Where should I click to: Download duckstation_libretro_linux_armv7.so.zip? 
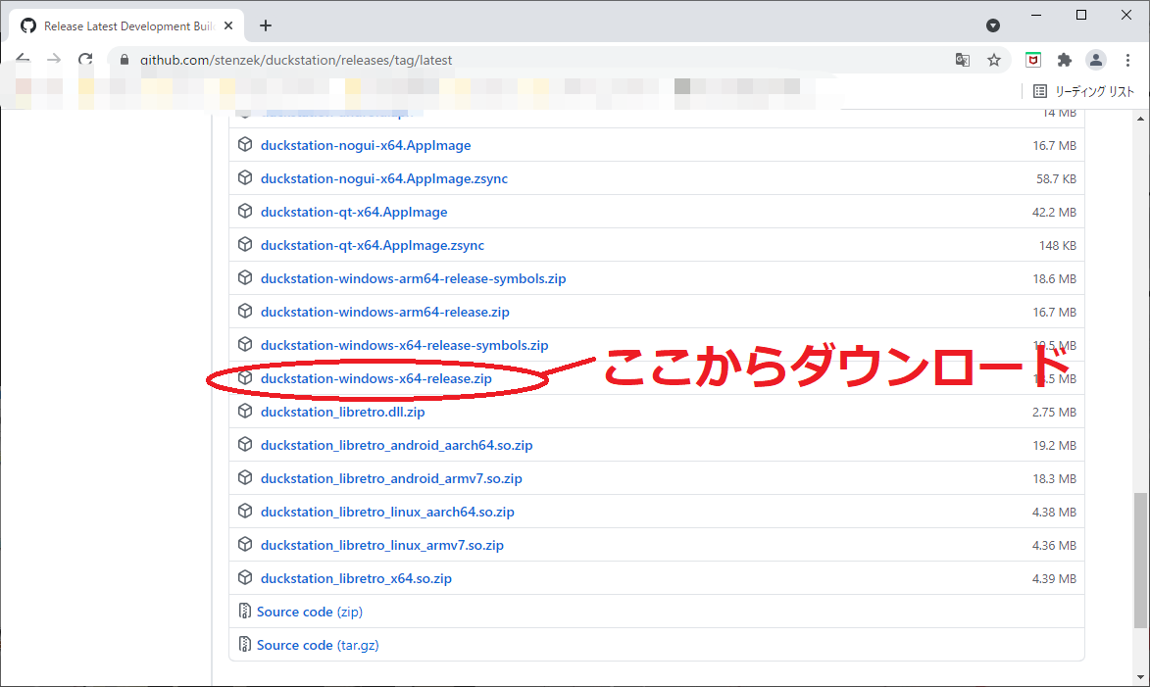[x=382, y=546]
